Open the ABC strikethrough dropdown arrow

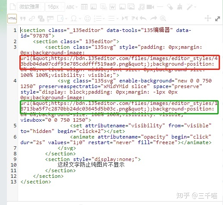(76, 7)
